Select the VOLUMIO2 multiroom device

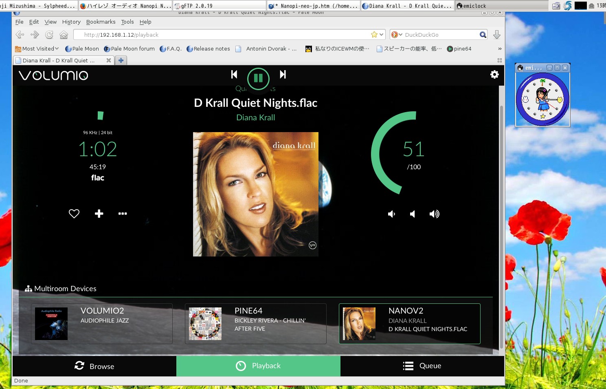pyautogui.click(x=102, y=324)
